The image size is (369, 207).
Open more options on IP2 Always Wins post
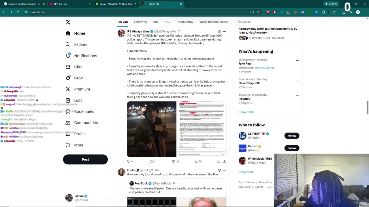pos(225,31)
